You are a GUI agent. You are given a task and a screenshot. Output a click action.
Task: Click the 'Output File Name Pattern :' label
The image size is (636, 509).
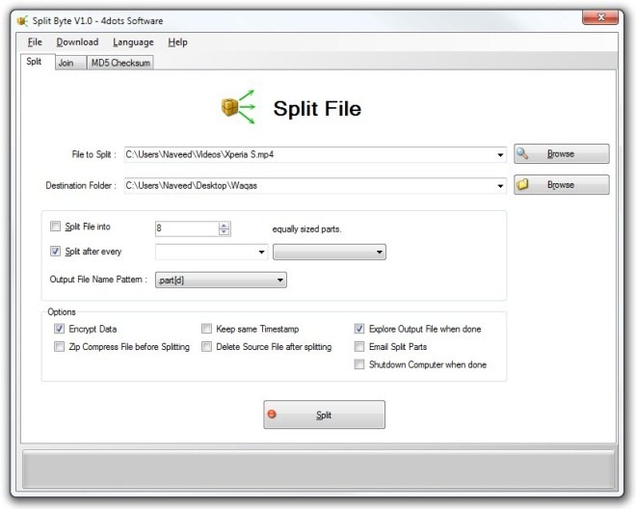coord(98,280)
